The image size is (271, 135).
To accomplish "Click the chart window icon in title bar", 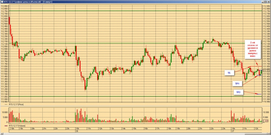I will tap(2, 2).
